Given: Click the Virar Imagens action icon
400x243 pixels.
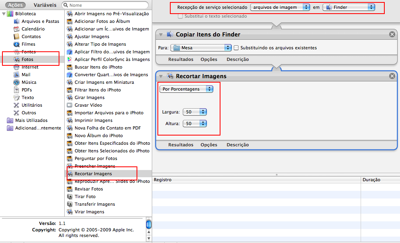Looking at the screenshot, I should 69,212.
